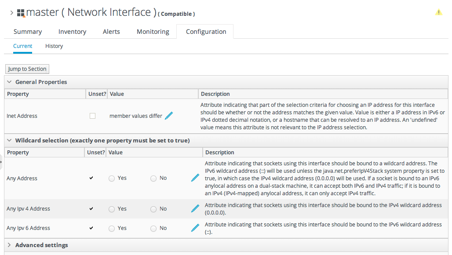Select Yes for Any Address
452x255 pixels.
(x=112, y=178)
